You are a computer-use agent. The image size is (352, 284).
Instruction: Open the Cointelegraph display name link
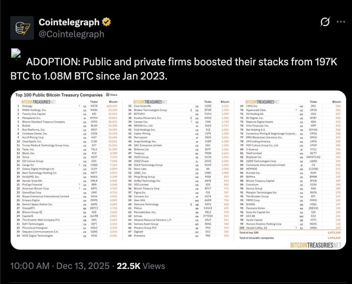pos(70,22)
